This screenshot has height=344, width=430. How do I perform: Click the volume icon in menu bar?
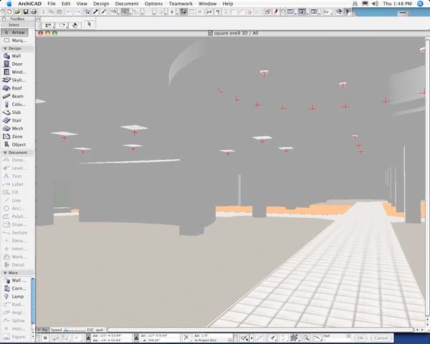point(376,4)
